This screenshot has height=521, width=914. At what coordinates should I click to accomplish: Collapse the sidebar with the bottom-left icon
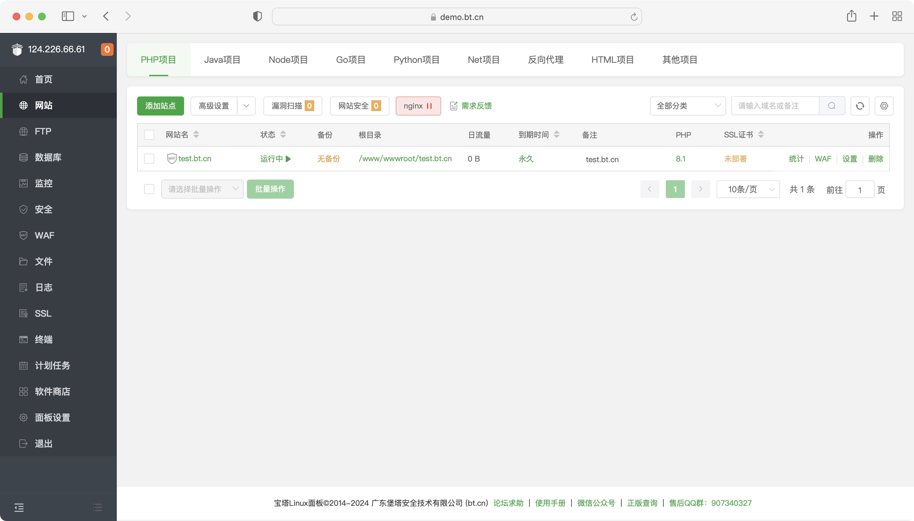pos(19,507)
